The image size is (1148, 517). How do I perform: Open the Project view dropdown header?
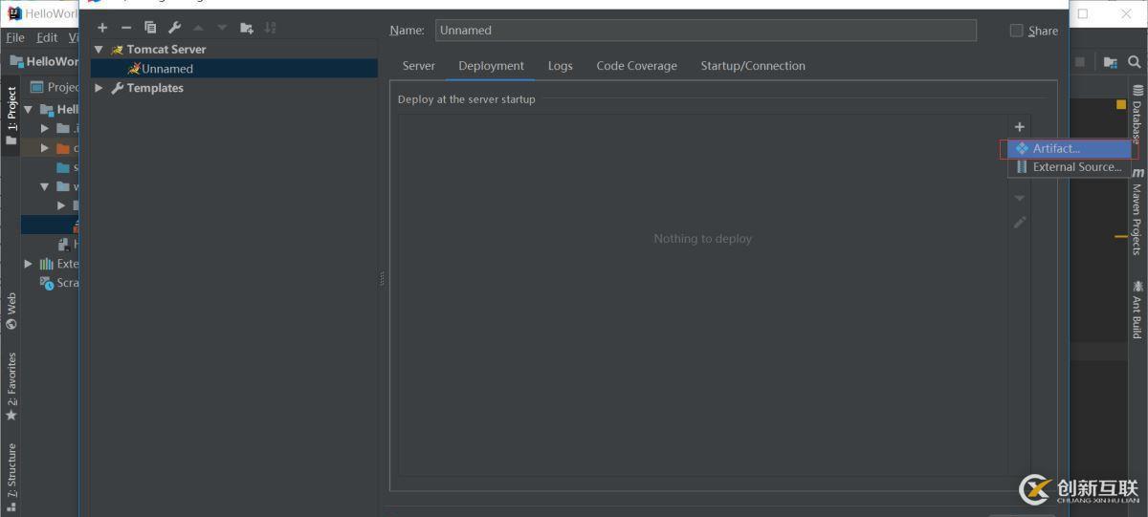click(x=55, y=87)
